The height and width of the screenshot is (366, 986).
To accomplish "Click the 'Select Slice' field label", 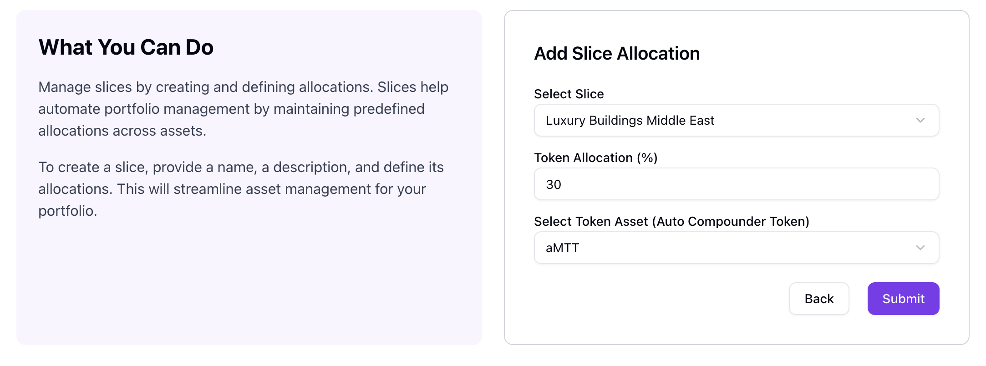I will tap(569, 94).
